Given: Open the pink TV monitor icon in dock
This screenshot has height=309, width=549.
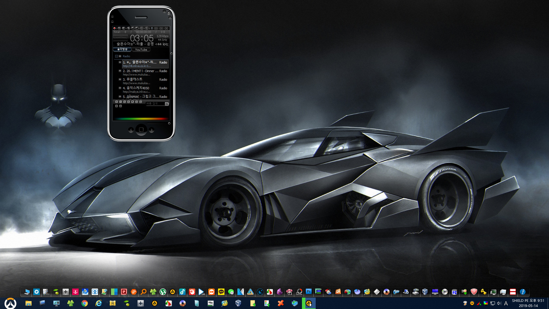Looking at the screenshot, I should (x=75, y=292).
